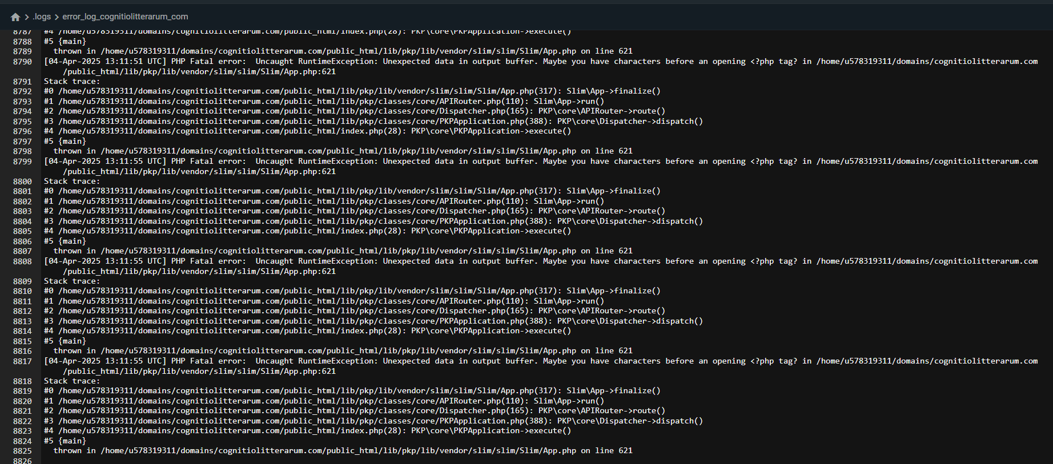Click the '#1' APIRouter entry on line 8793
1053x464 pixels.
[x=324, y=101]
